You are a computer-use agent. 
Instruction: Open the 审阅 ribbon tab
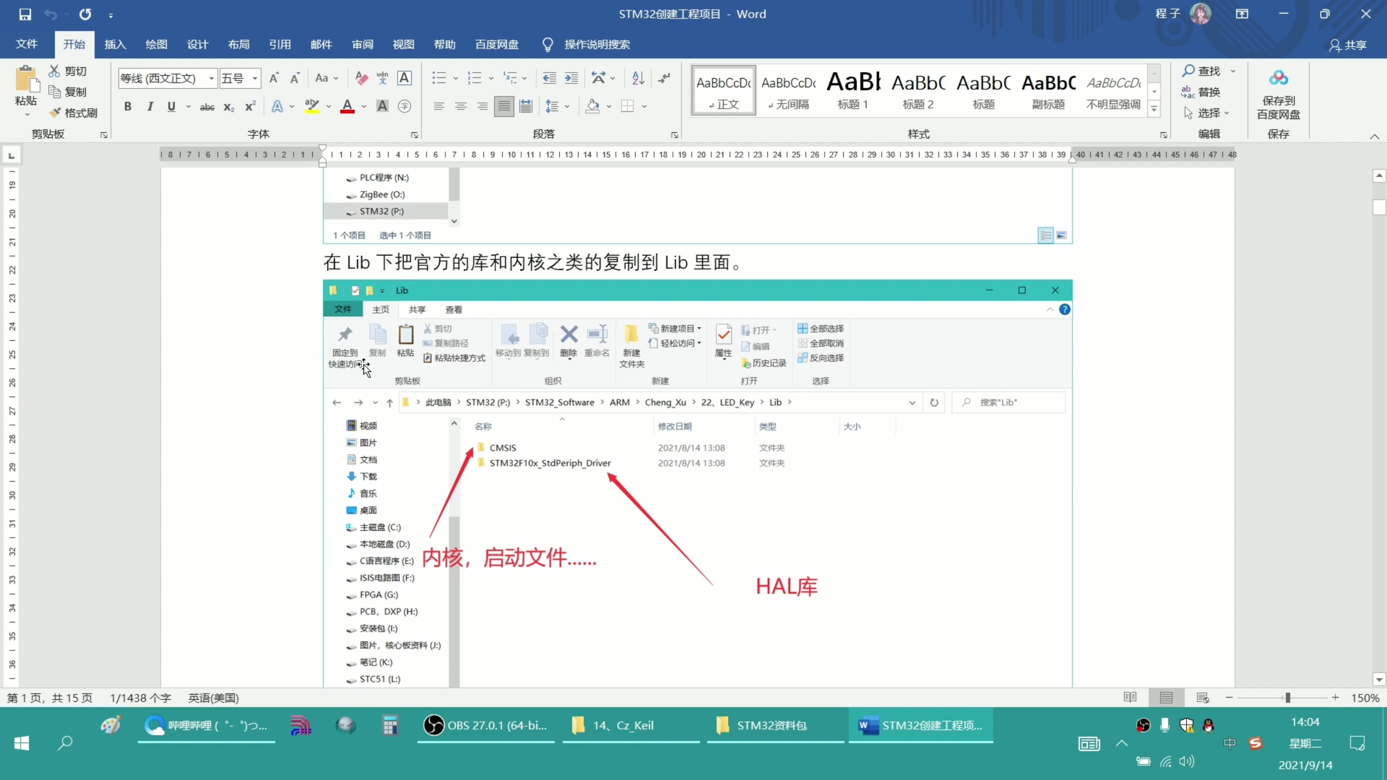[362, 44]
